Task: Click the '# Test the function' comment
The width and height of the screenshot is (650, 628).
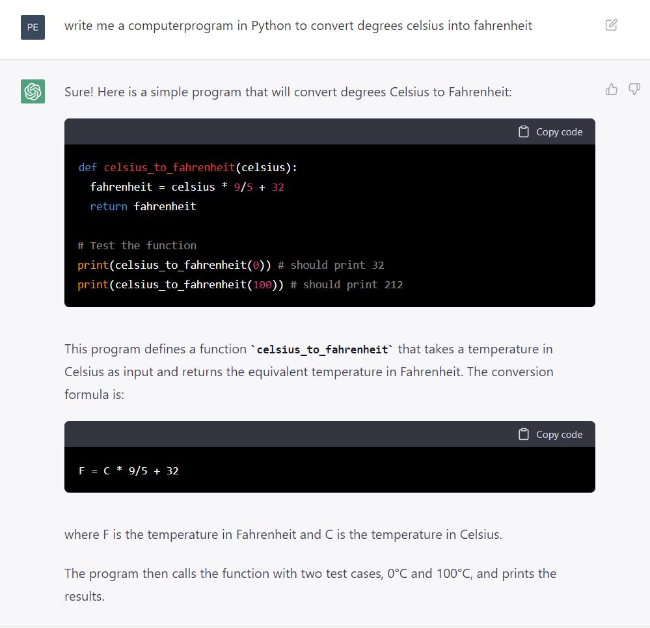Action: 137,245
